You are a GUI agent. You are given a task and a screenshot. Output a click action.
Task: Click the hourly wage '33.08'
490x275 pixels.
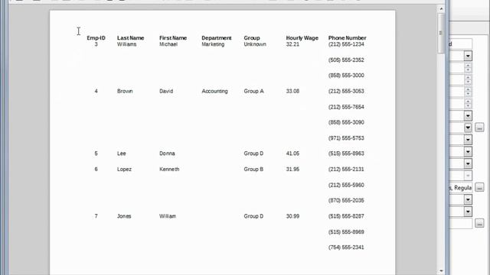click(292, 91)
